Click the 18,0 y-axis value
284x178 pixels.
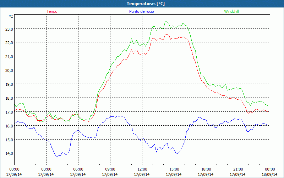(x=9, y=98)
